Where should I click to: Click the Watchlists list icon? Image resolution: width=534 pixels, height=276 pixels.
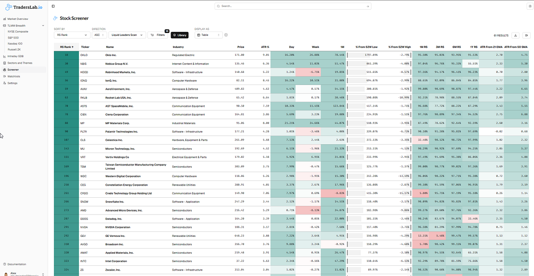point(4,77)
